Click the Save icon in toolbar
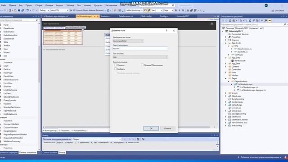288x162 pixels. tap(19, 10)
